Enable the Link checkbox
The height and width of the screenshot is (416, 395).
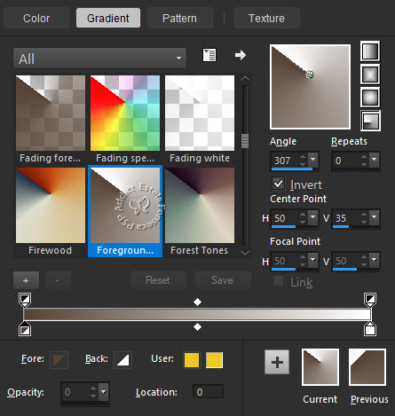pyautogui.click(x=279, y=281)
